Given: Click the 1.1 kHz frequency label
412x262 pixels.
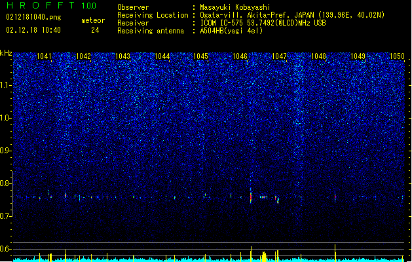Looking at the screenshot, I should point(6,85).
